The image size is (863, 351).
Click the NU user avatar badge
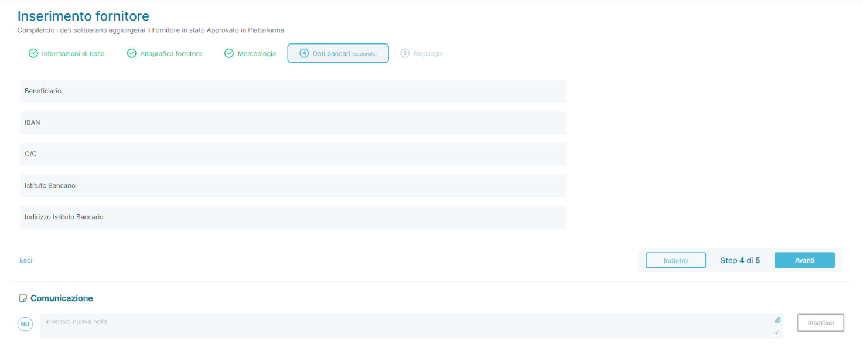25,323
